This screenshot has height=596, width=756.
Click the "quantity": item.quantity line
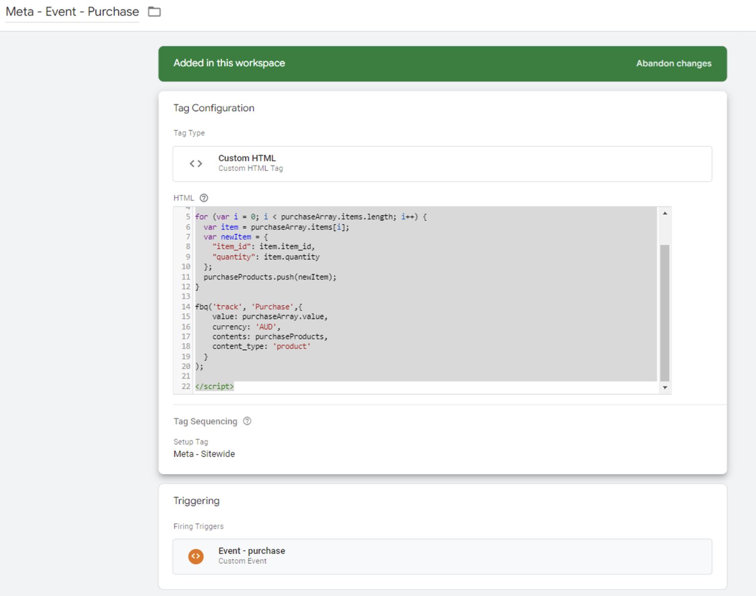[266, 257]
